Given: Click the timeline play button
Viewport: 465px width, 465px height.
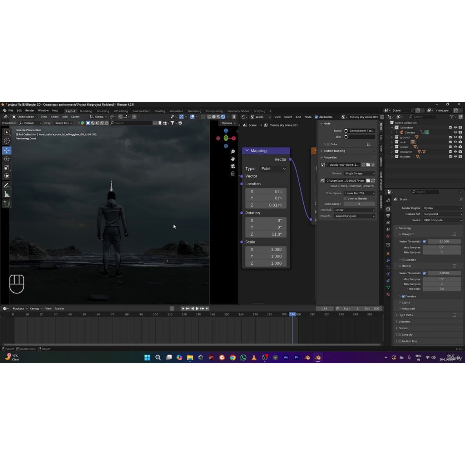Looking at the screenshot, I should click(197, 309).
